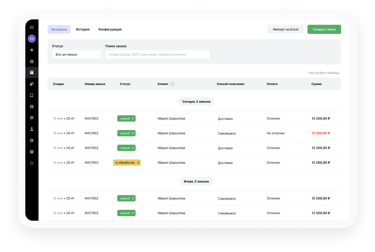This screenshot has width=375, height=252.
Task: Click Доставка in the в обработке row
Action: (x=225, y=163)
